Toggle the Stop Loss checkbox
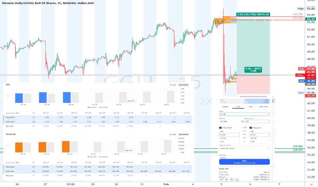This screenshot has width=318, height=187. (x=251, y=128)
